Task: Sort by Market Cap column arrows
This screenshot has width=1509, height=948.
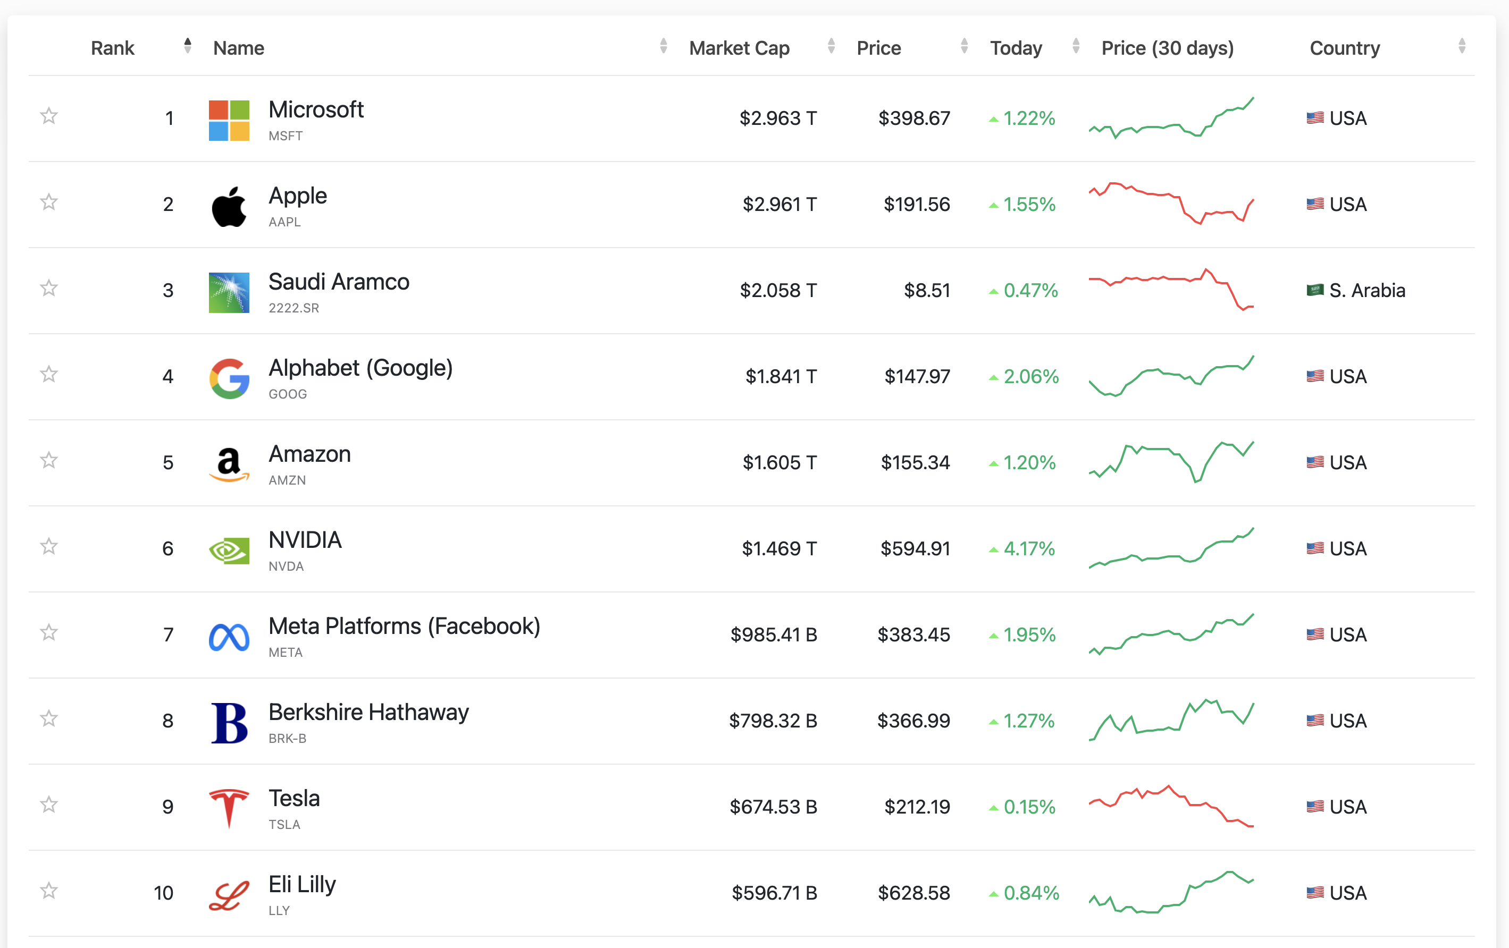Action: click(831, 46)
